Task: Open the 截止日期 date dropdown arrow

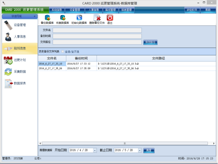Action: click(x=139, y=150)
